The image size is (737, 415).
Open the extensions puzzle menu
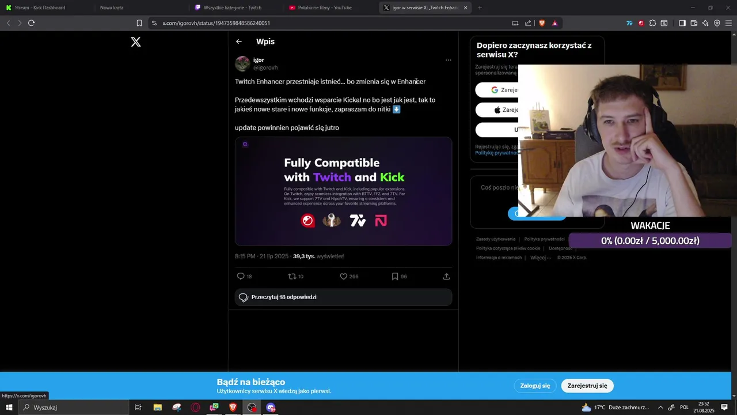[652, 23]
